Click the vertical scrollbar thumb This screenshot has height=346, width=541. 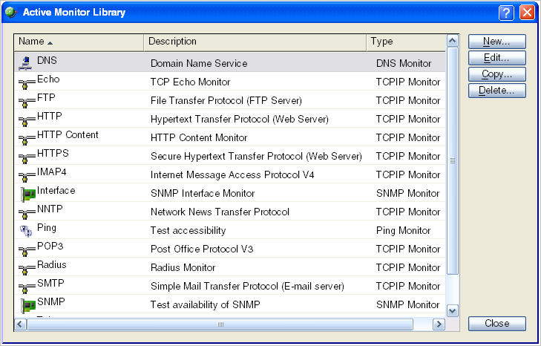pos(453,160)
